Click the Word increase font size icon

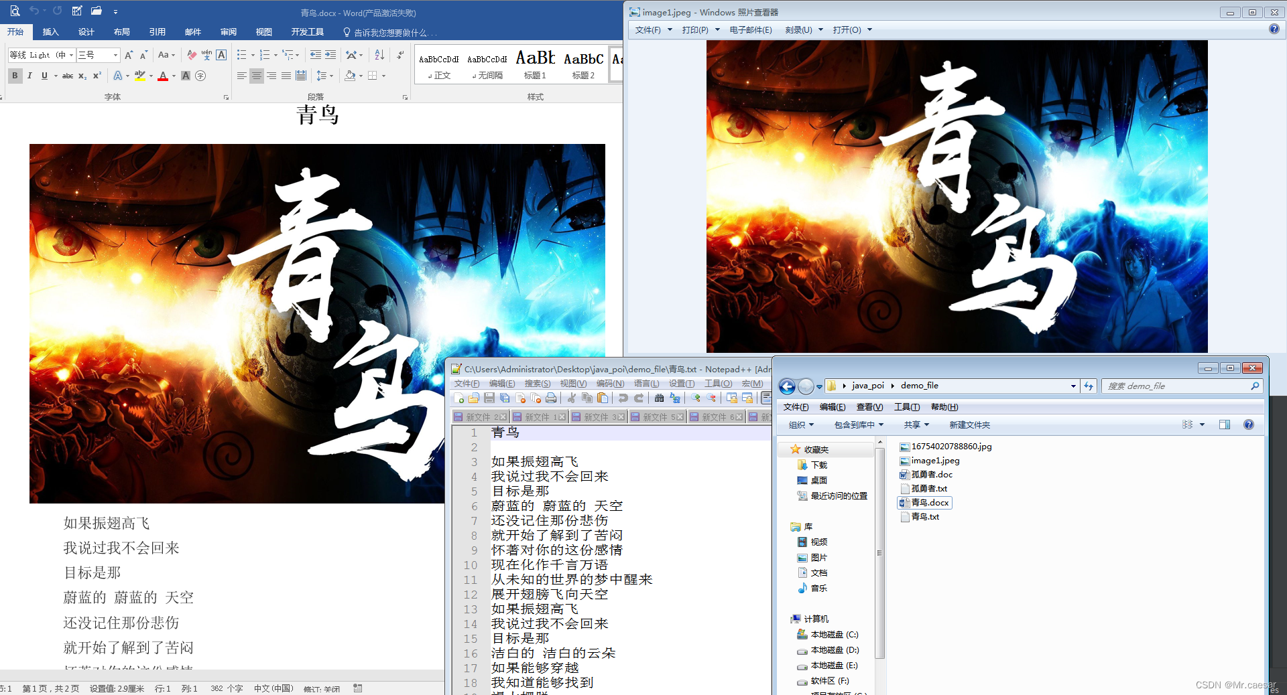pyautogui.click(x=129, y=55)
